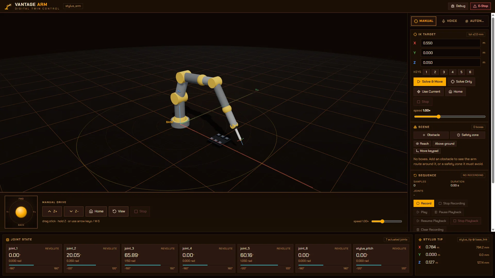
Task: Open the Debug panel
Action: click(458, 6)
